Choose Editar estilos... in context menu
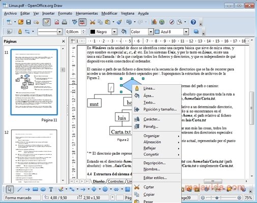 pyautogui.click(x=157, y=178)
